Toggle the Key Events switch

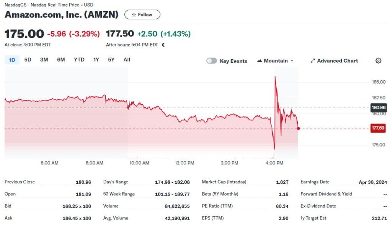click(x=212, y=61)
